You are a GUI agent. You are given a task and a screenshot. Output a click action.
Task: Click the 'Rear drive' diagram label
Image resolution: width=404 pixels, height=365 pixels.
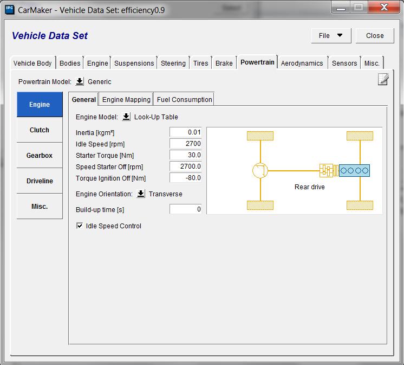[309, 187]
